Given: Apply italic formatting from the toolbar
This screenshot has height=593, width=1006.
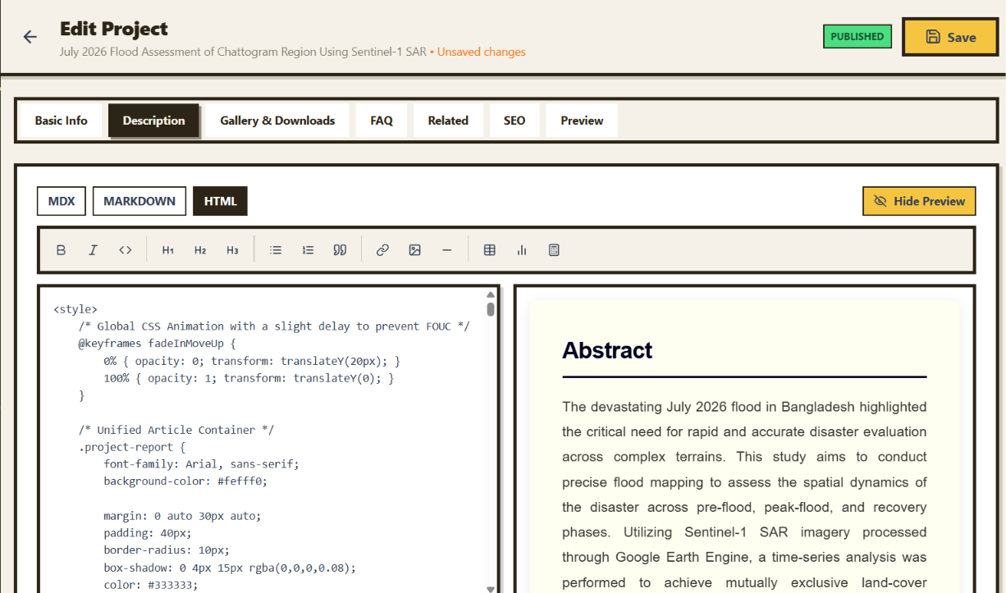Looking at the screenshot, I should click(x=93, y=250).
